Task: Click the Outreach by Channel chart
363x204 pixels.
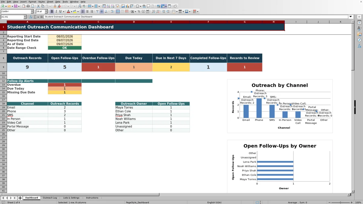Action: [x=280, y=106]
